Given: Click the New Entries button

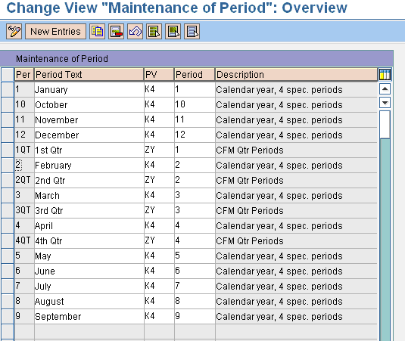Looking at the screenshot, I should tap(55, 32).
